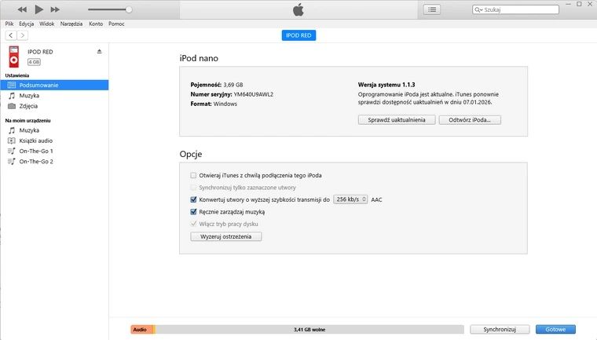Image resolution: width=597 pixels, height=340 pixels.
Task: Toggle Synchronizuj tylko zaznaczone utwory checkbox
Action: pos(193,188)
